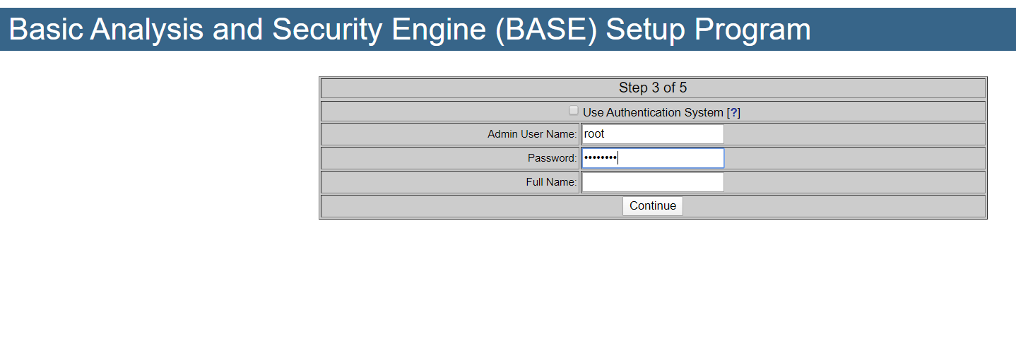Click gray area right of Admin User Name field
The height and width of the screenshot is (348, 1016).
(848, 134)
